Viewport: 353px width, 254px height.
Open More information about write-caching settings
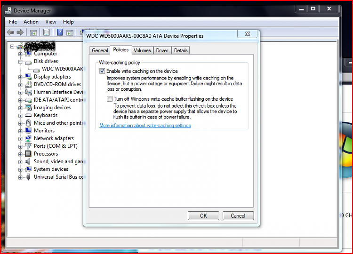pyautogui.click(x=145, y=125)
